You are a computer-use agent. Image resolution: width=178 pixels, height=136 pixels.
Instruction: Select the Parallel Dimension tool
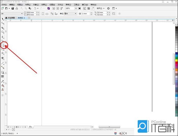click(3, 63)
